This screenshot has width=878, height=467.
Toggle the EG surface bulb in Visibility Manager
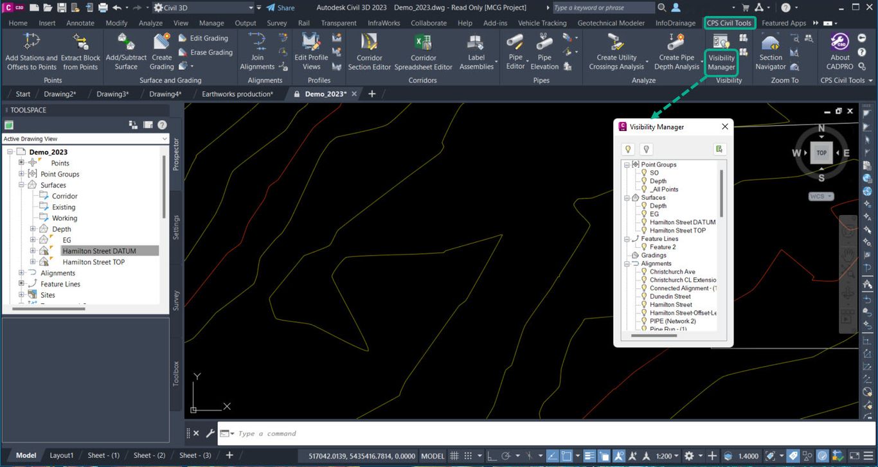[643, 214]
